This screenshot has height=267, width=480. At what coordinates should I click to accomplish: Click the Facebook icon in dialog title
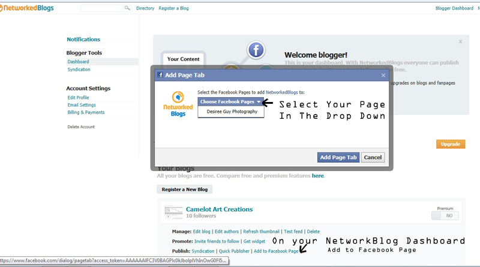point(160,75)
